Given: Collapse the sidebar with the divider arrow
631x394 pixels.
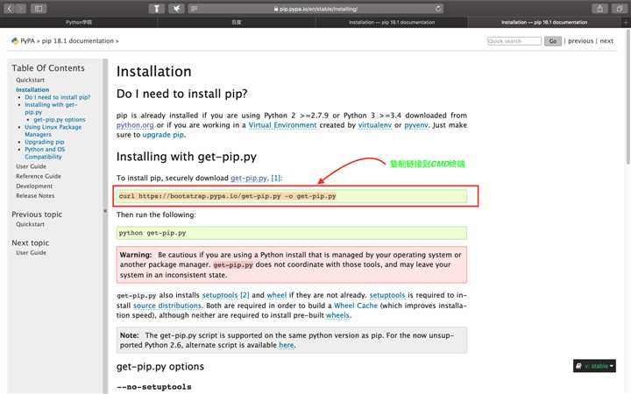Looking at the screenshot, I should (x=105, y=211).
